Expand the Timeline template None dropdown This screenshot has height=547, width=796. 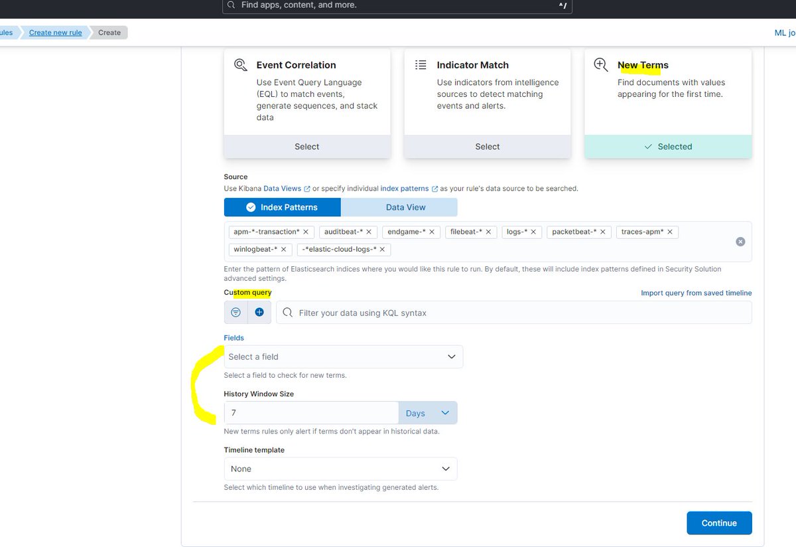[x=340, y=469]
